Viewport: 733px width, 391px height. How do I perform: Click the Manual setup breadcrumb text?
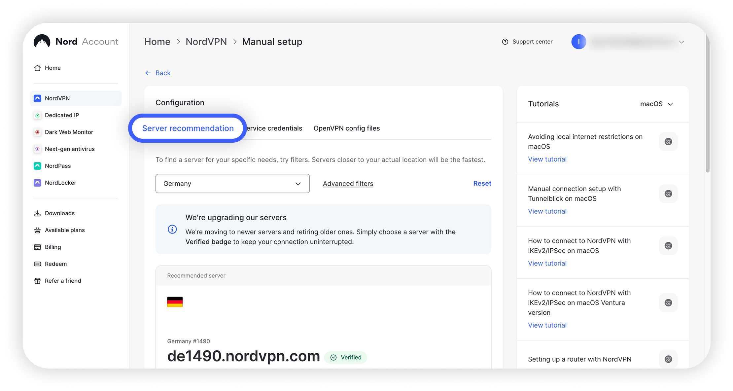click(x=272, y=42)
